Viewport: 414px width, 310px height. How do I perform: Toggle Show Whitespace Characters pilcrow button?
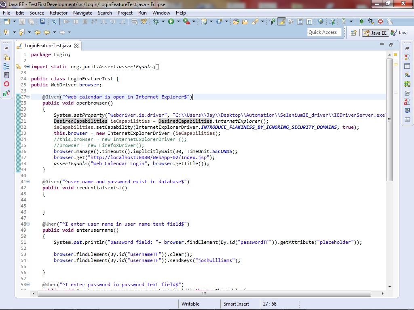[309, 21]
